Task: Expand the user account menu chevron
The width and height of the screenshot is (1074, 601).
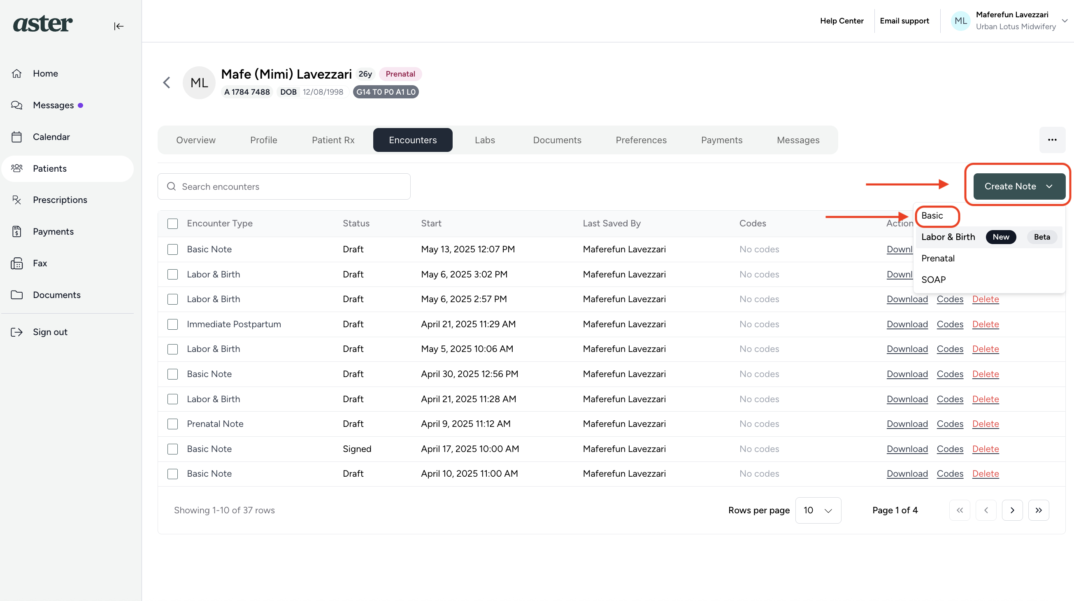Action: tap(1065, 21)
